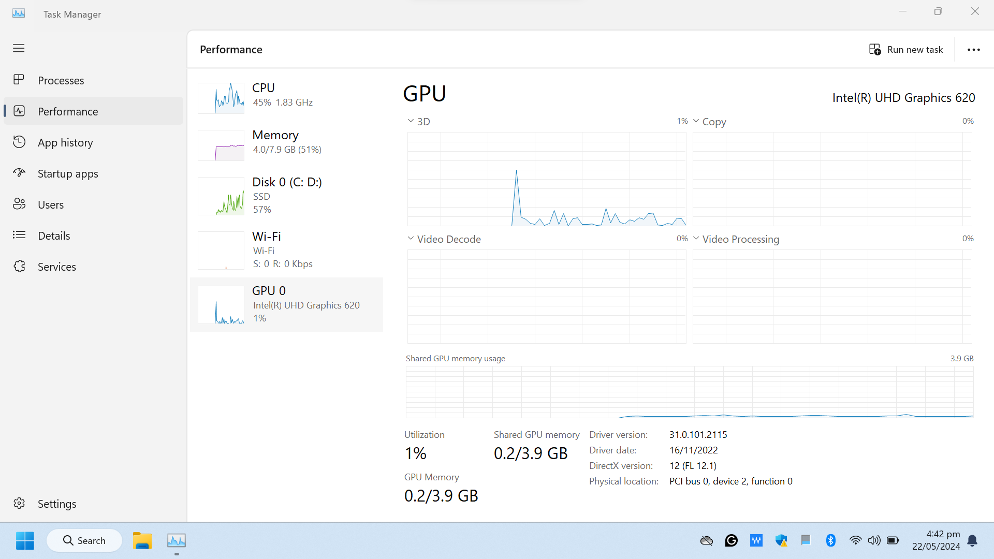The width and height of the screenshot is (994, 559).
Task: Open the Services page
Action: pos(93,266)
